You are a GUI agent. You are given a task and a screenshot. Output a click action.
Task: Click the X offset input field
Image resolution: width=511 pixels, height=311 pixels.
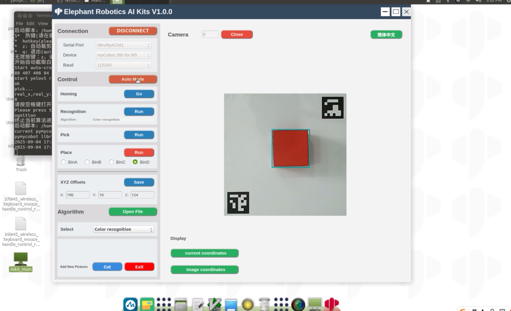[78, 195]
